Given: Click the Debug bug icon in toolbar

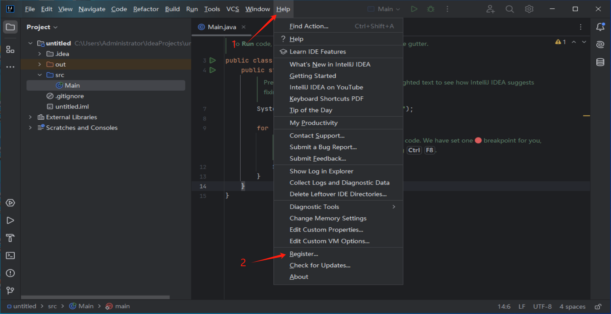Looking at the screenshot, I should tap(431, 9).
